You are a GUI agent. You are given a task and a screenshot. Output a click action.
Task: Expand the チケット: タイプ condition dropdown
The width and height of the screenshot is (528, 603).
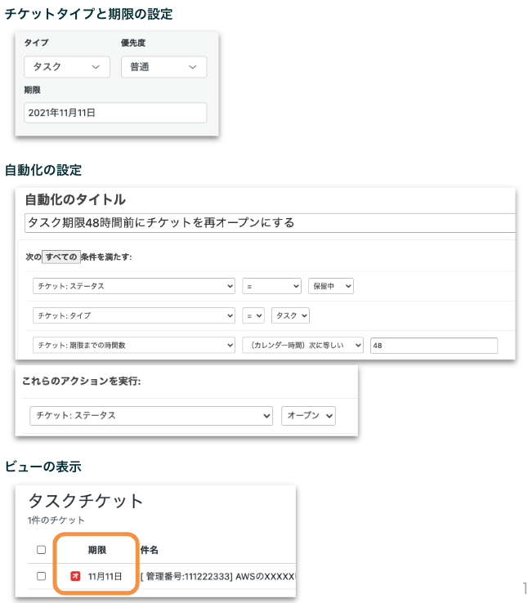(134, 315)
